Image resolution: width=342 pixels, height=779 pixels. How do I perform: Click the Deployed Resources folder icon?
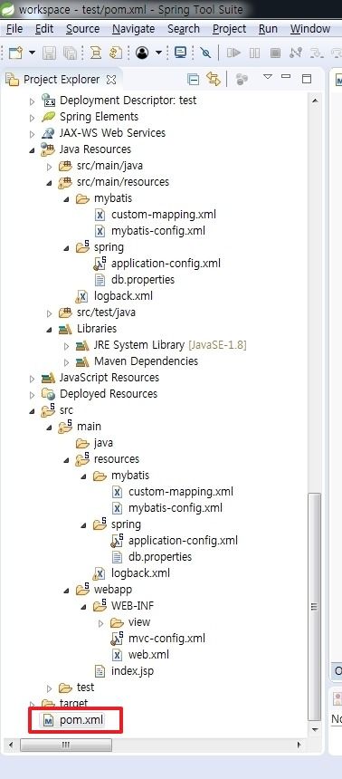[x=49, y=394]
